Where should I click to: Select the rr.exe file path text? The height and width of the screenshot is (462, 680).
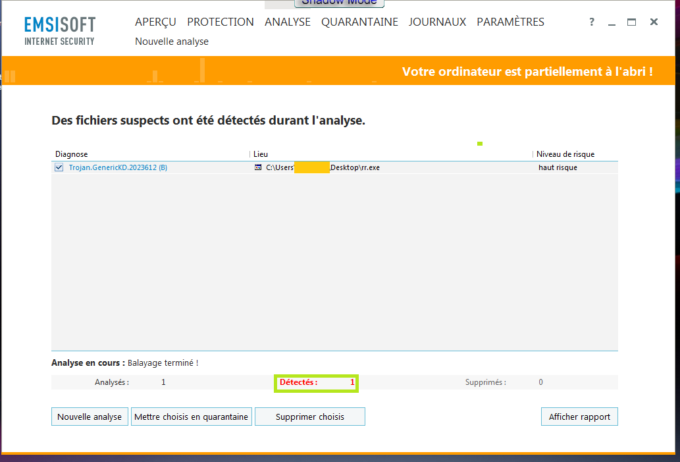point(323,167)
